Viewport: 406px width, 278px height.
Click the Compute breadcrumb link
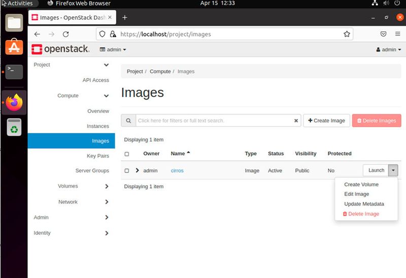[160, 72]
